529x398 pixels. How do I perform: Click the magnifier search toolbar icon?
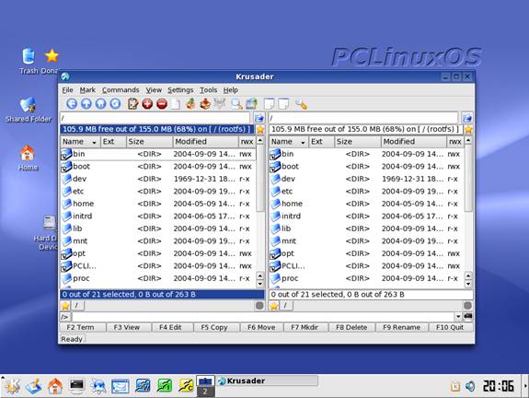[x=236, y=104]
